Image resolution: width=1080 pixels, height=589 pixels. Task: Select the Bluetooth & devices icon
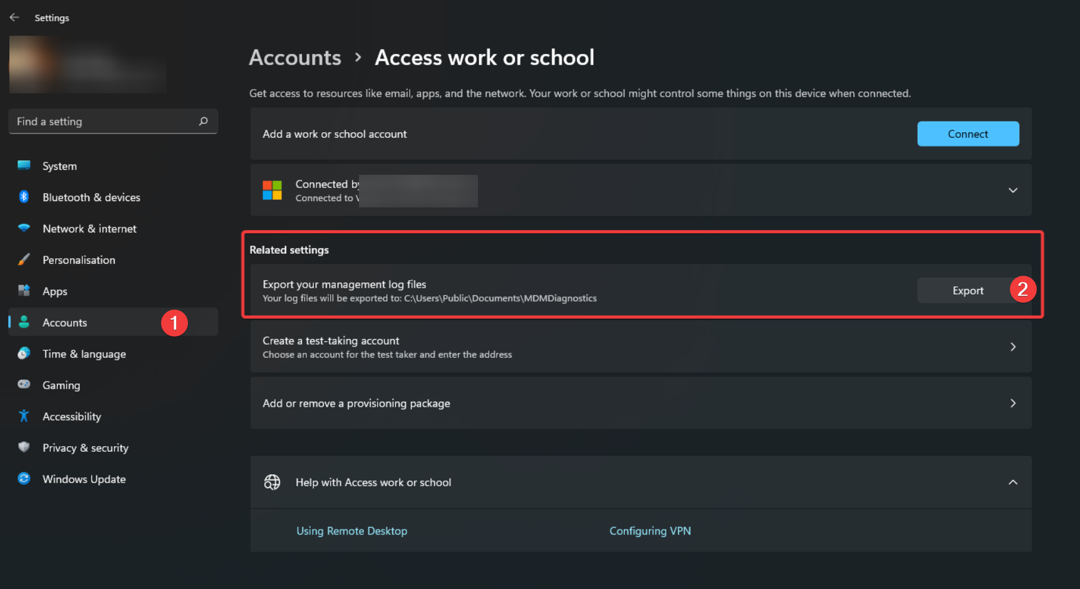point(23,197)
